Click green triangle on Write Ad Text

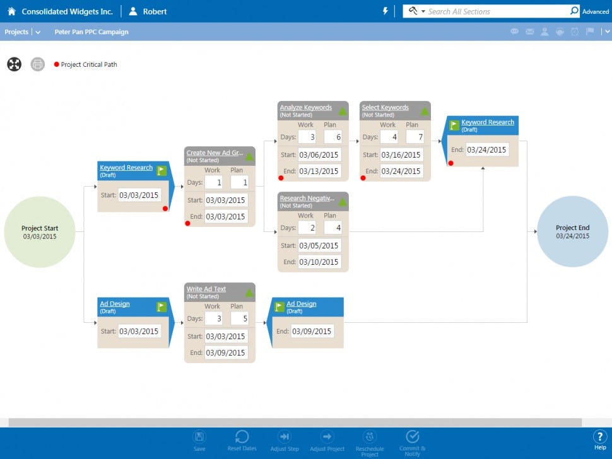(x=249, y=293)
